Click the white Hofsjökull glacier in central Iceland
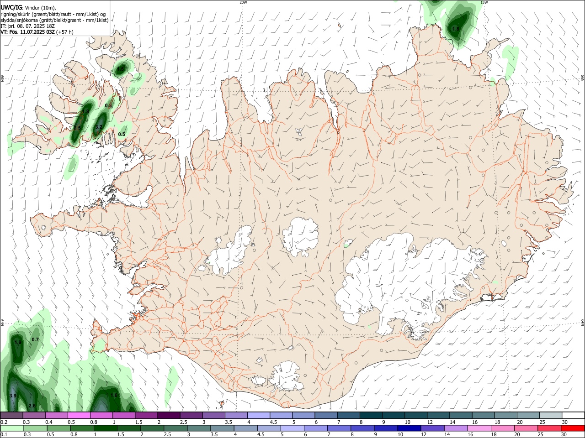Screen dimensions: 585x438 click(300, 237)
